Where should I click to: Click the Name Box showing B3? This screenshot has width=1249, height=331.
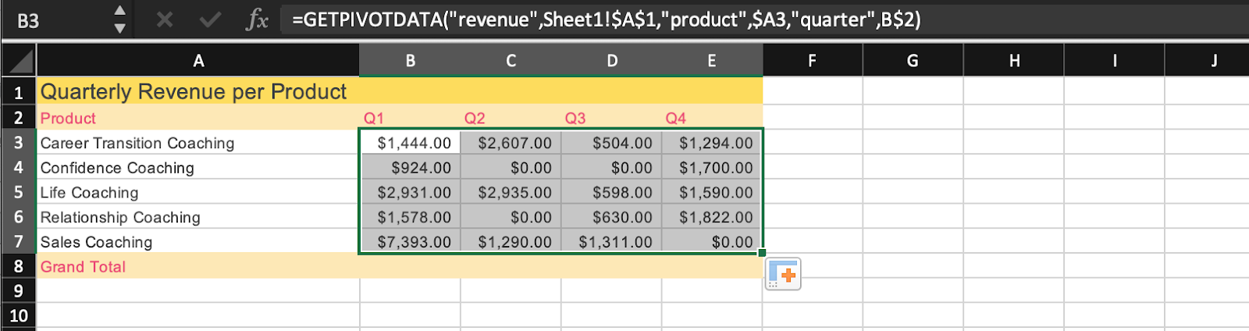55,20
